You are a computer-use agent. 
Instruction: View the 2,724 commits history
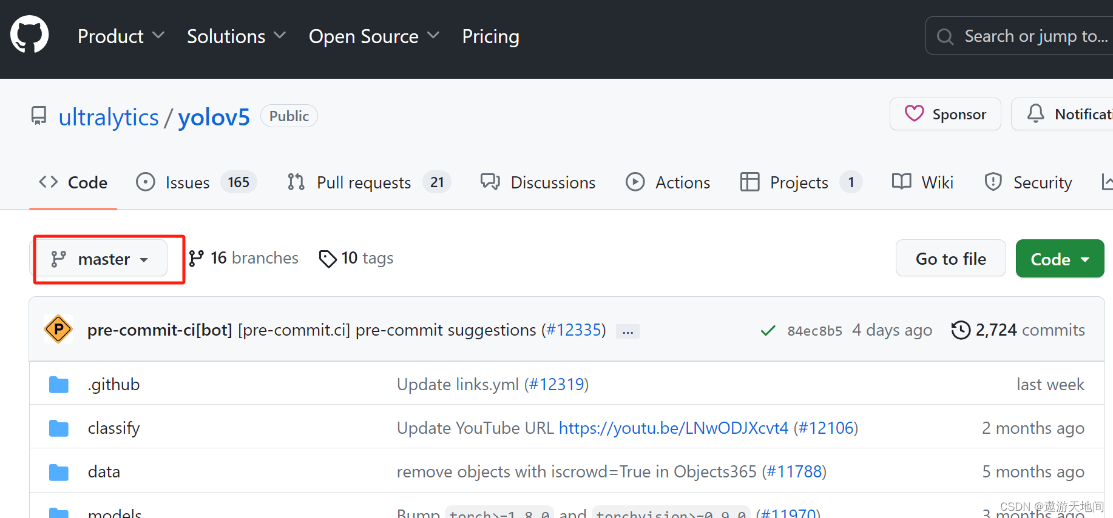[1018, 330]
